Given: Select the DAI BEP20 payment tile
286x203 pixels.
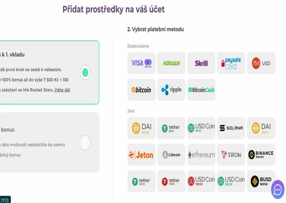Looking at the screenshot, I should 141,128.
